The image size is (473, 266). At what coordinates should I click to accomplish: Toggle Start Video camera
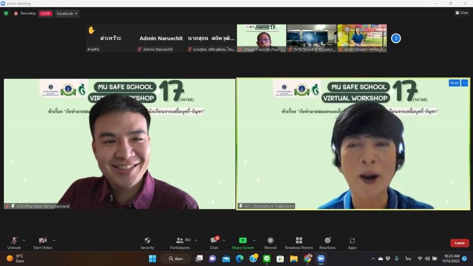43,240
